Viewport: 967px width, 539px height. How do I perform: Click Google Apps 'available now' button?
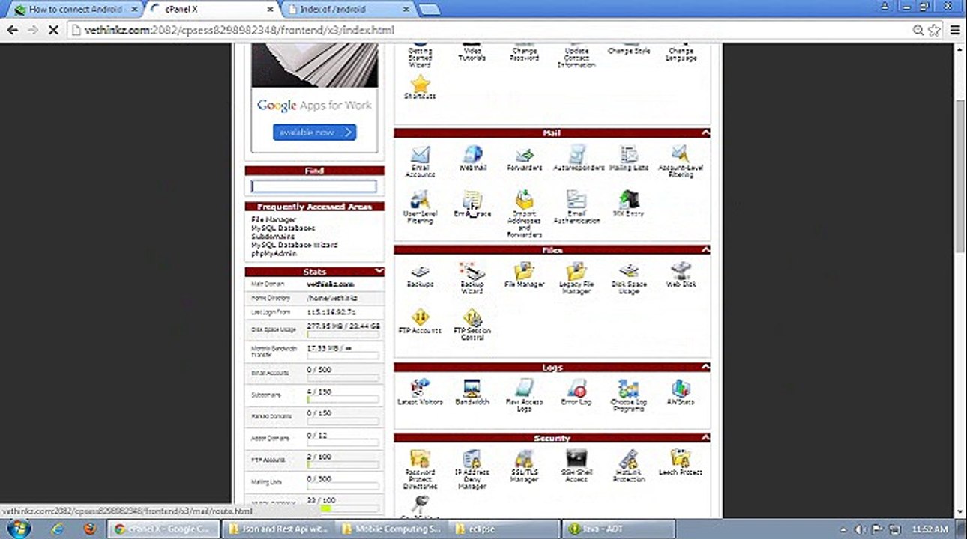click(314, 133)
